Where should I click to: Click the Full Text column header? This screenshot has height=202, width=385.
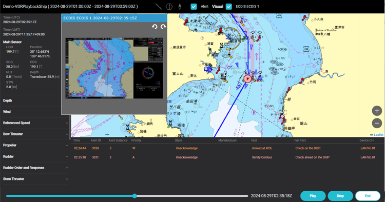pos(300,140)
